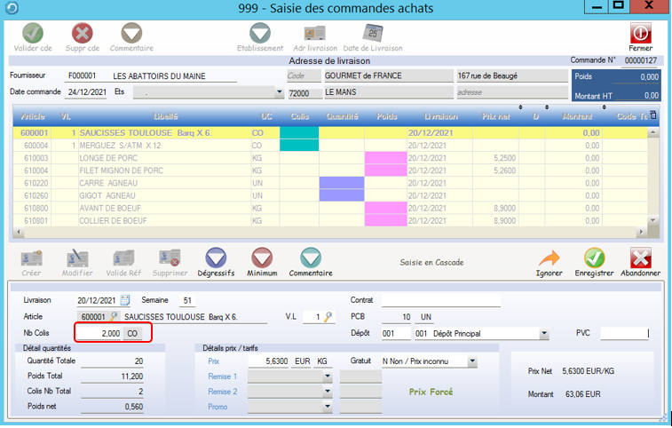This screenshot has width=672, height=428.
Task: Click the Article lookup key icon
Action: point(115,317)
